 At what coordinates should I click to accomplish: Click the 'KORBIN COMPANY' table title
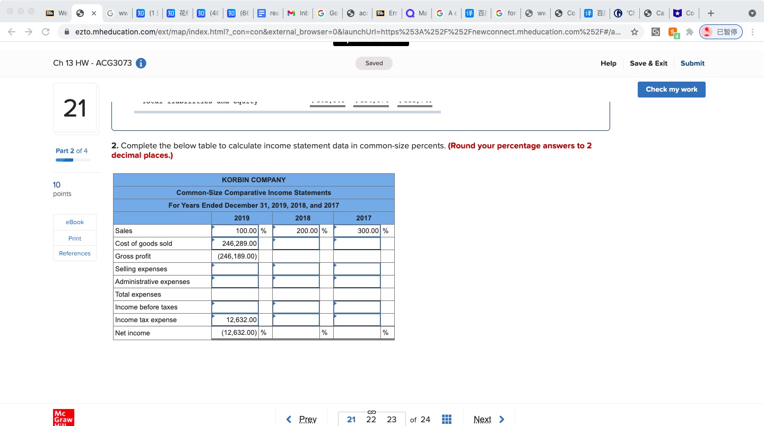(x=254, y=180)
